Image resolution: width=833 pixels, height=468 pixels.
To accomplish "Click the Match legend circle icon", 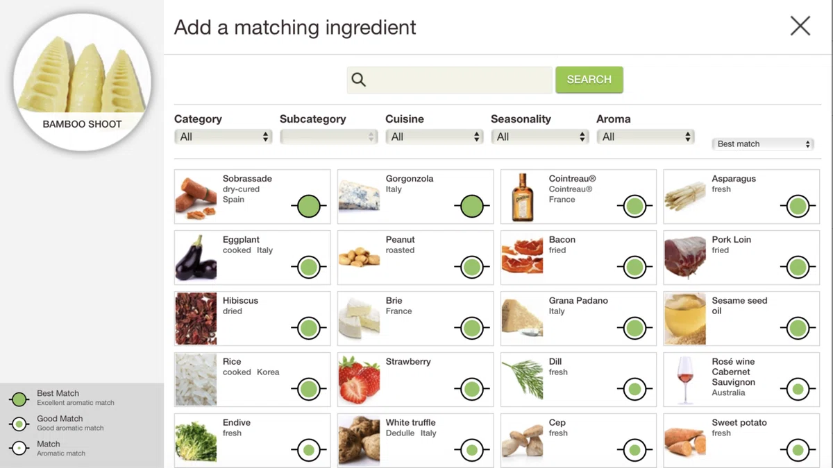I will click(x=19, y=449).
